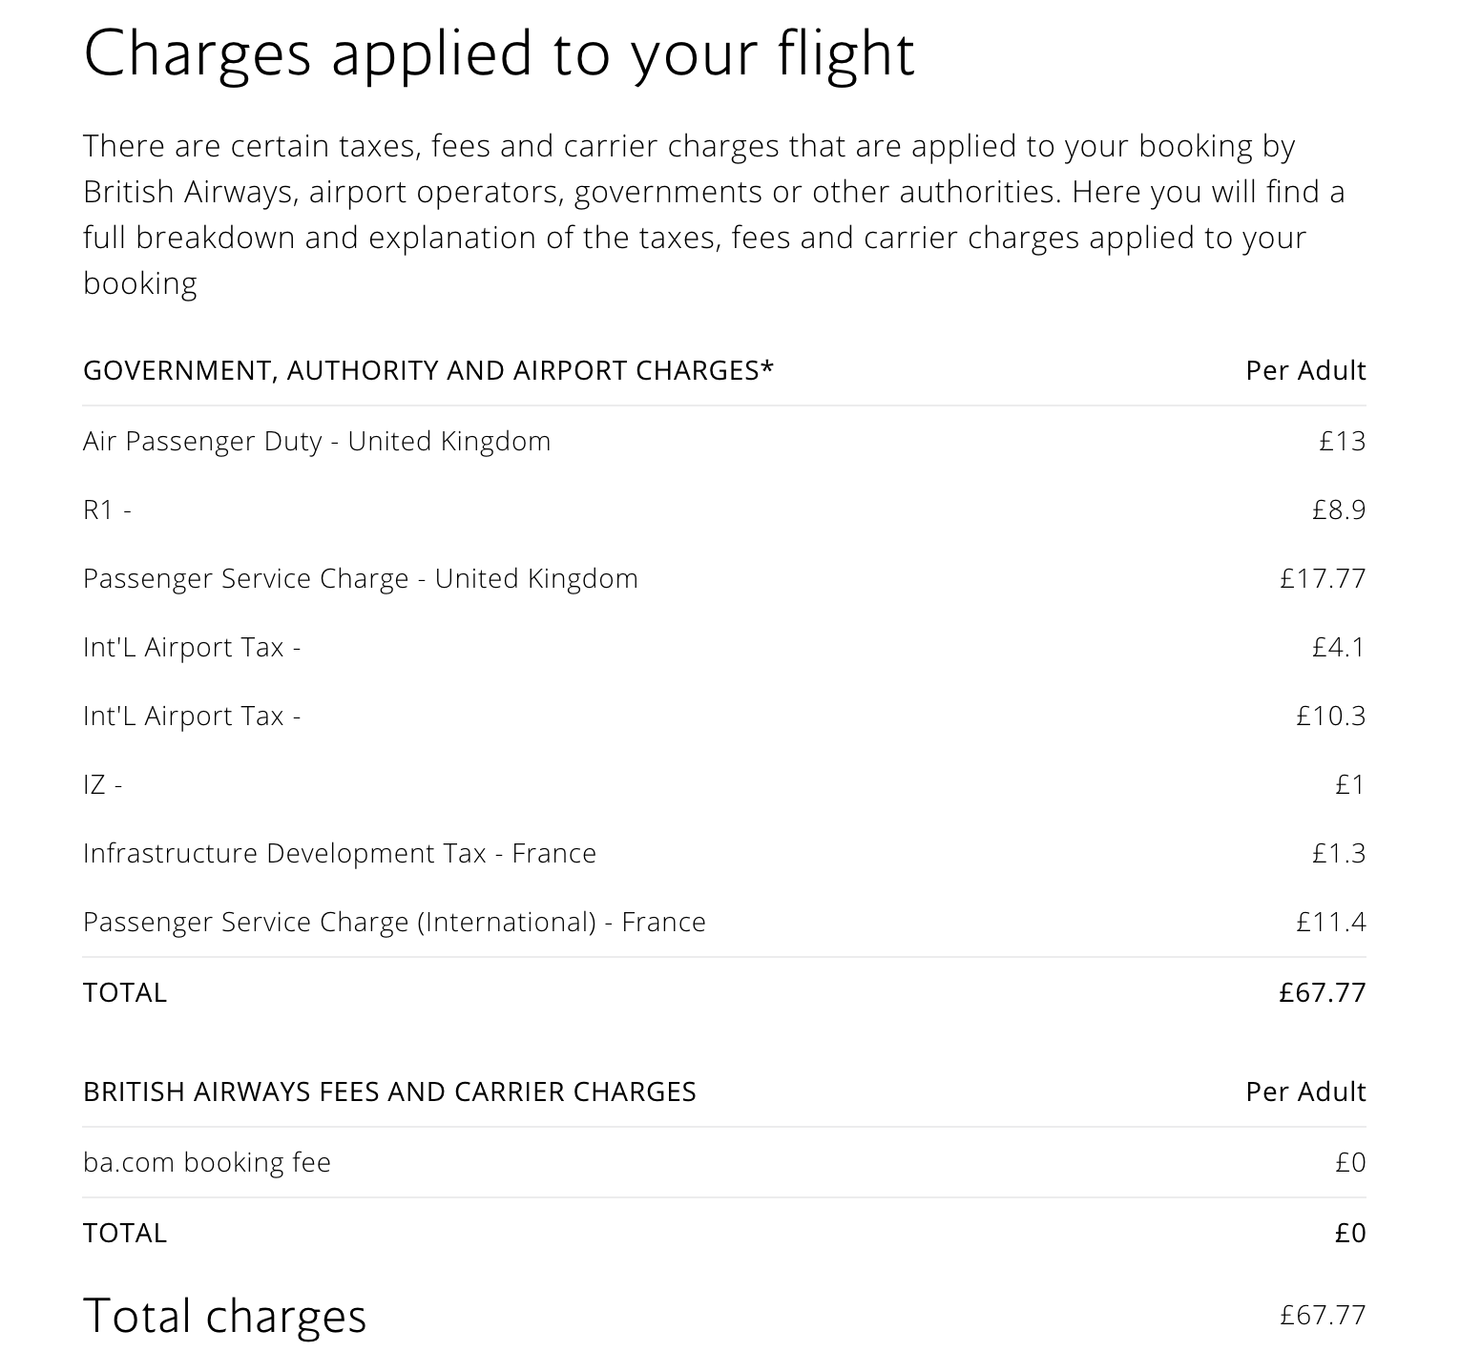
Task: Click the Charges applied to your flight heading
Action: click(x=499, y=54)
